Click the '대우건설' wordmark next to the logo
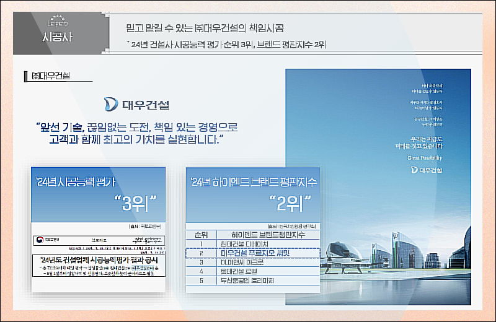This screenshot has height=322, width=496. coord(146,105)
